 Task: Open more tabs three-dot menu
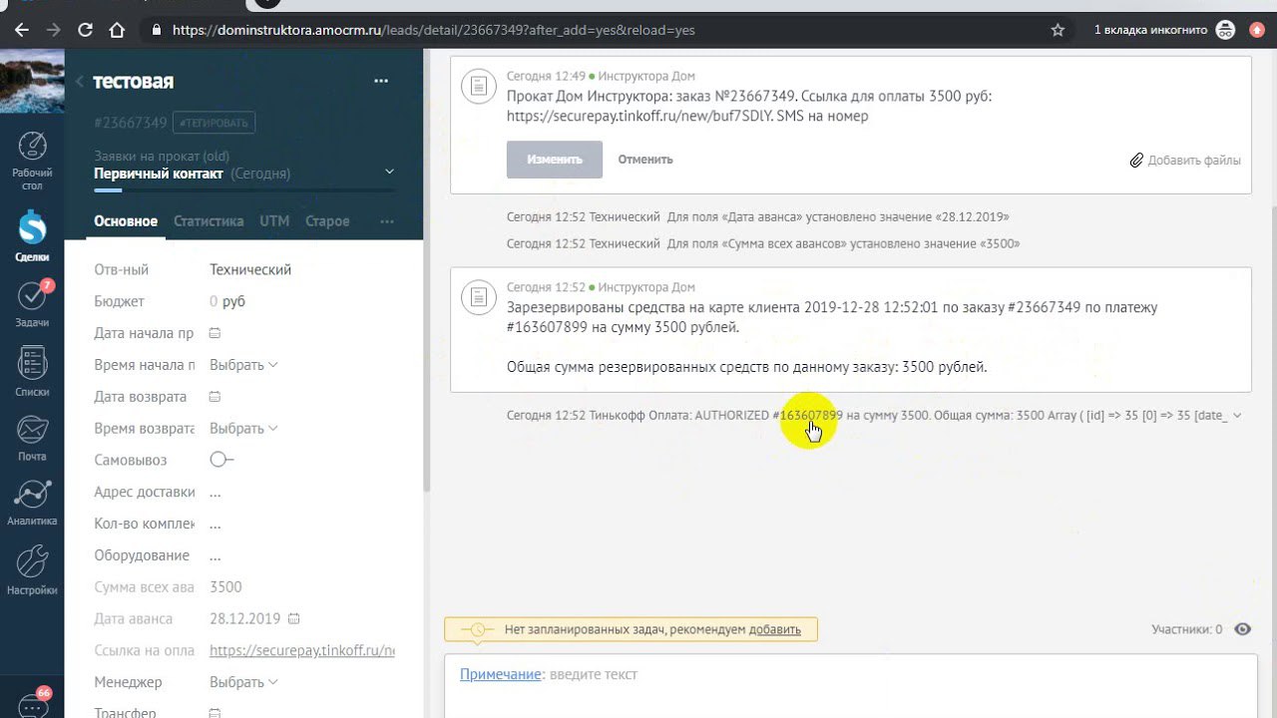point(387,221)
